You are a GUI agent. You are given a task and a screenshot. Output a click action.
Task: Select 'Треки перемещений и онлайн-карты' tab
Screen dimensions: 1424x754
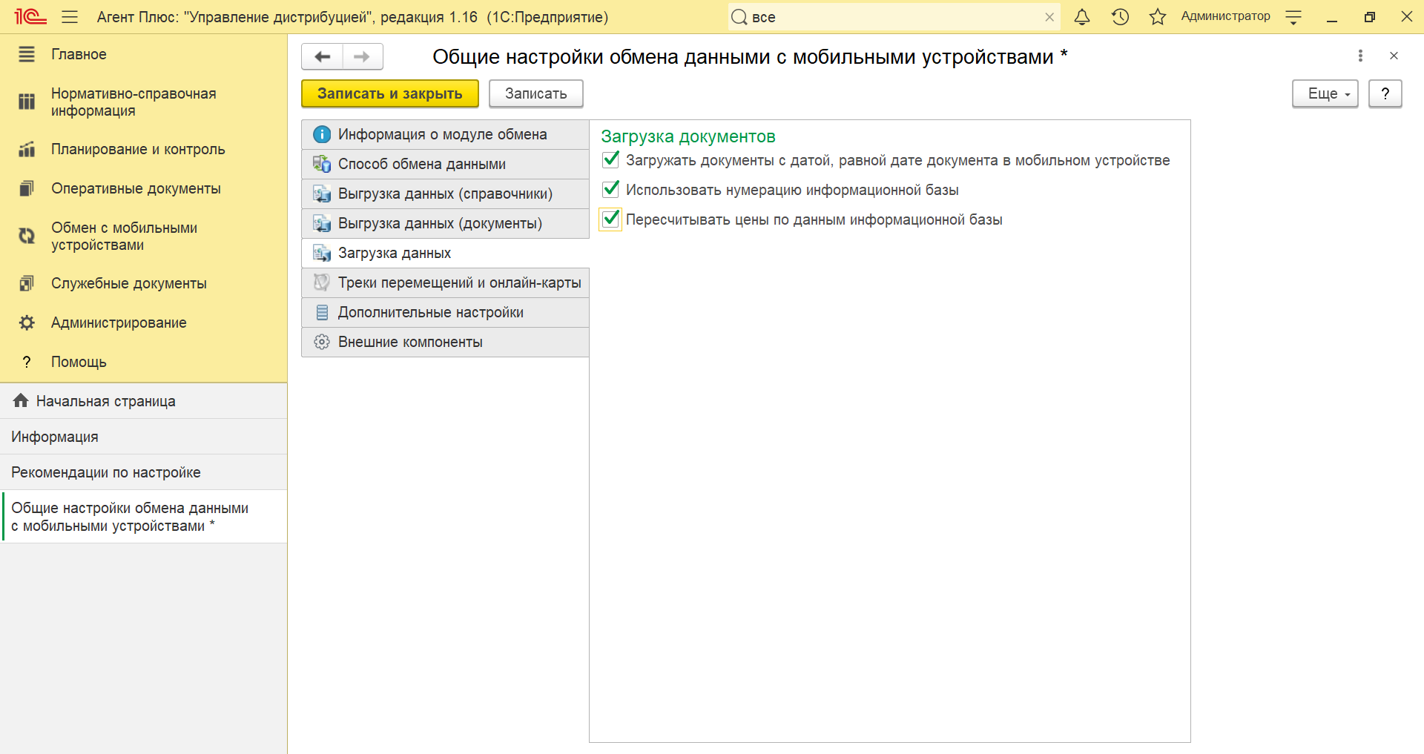coord(459,282)
